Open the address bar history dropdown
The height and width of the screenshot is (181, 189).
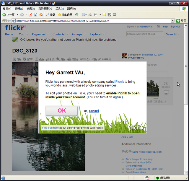(173, 21)
